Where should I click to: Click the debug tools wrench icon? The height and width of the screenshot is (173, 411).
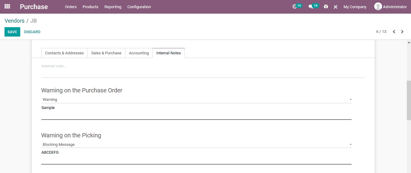click(335, 7)
